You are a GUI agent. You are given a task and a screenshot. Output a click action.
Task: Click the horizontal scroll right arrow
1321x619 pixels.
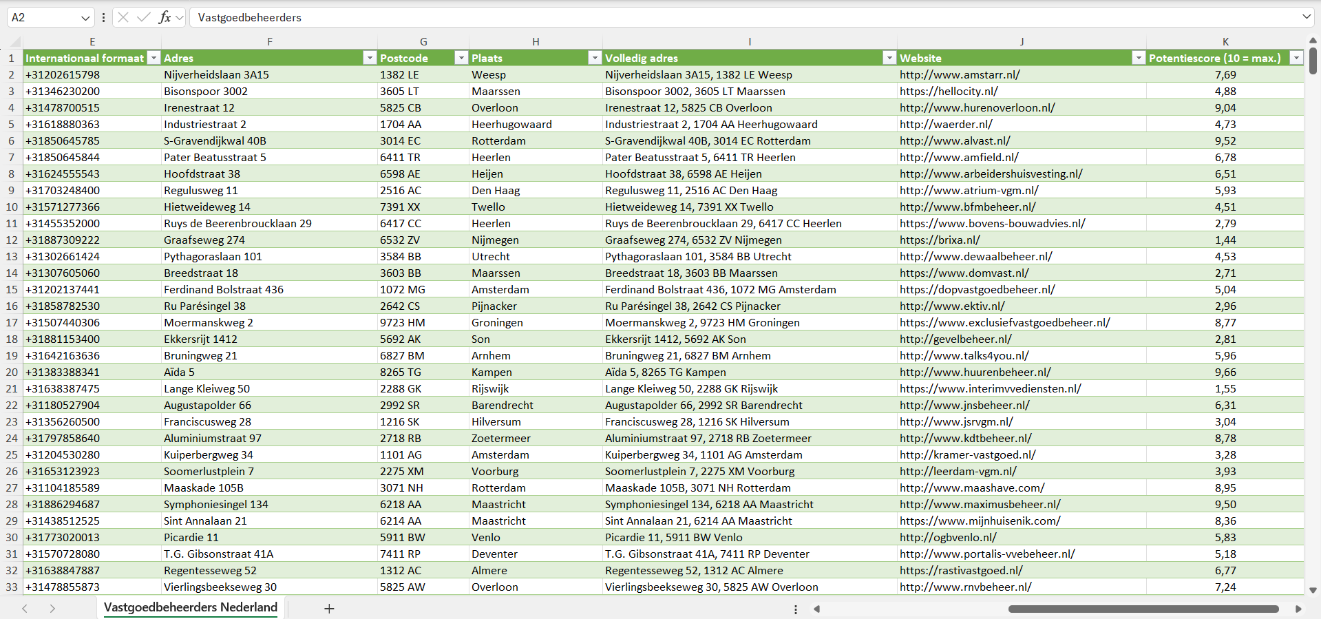coord(1298,609)
